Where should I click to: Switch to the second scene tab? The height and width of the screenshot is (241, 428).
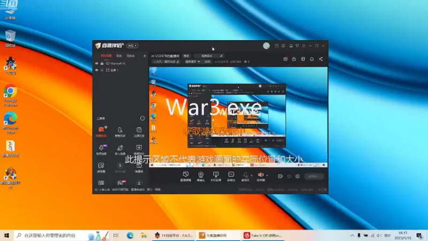click(119, 56)
